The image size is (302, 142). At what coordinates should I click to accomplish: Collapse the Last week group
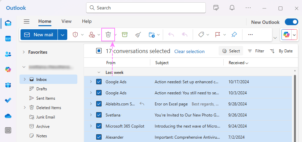pos(99,72)
